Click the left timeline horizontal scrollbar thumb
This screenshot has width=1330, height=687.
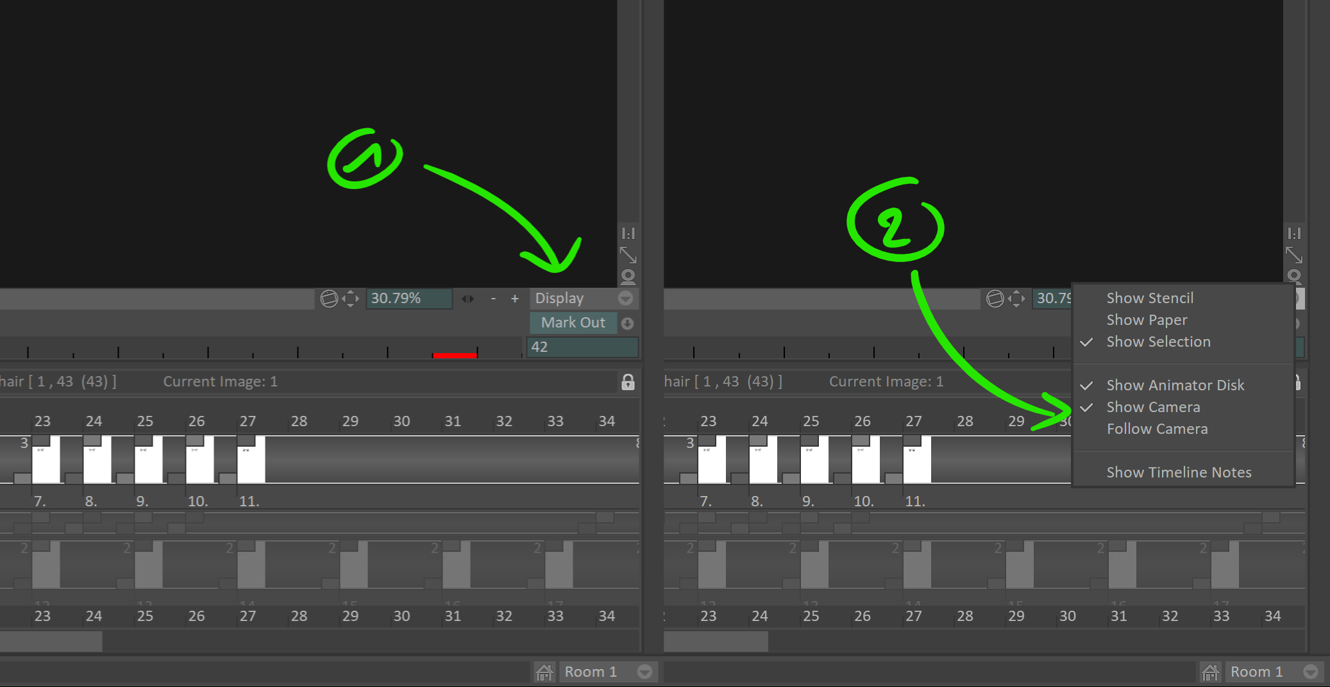[51, 641]
